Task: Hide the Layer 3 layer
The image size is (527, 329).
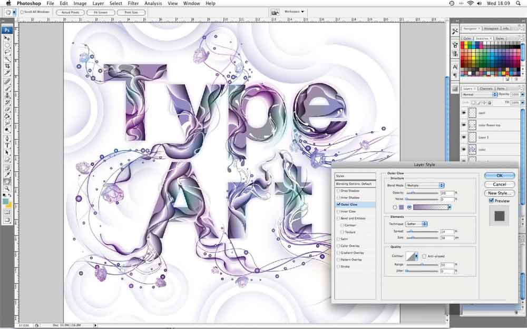Action: (464, 137)
